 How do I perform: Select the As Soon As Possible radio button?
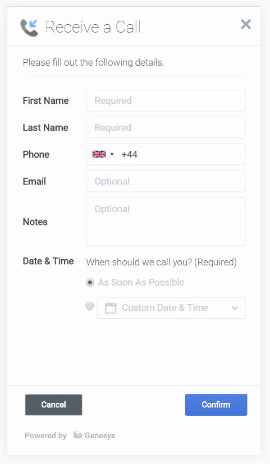tap(90, 282)
